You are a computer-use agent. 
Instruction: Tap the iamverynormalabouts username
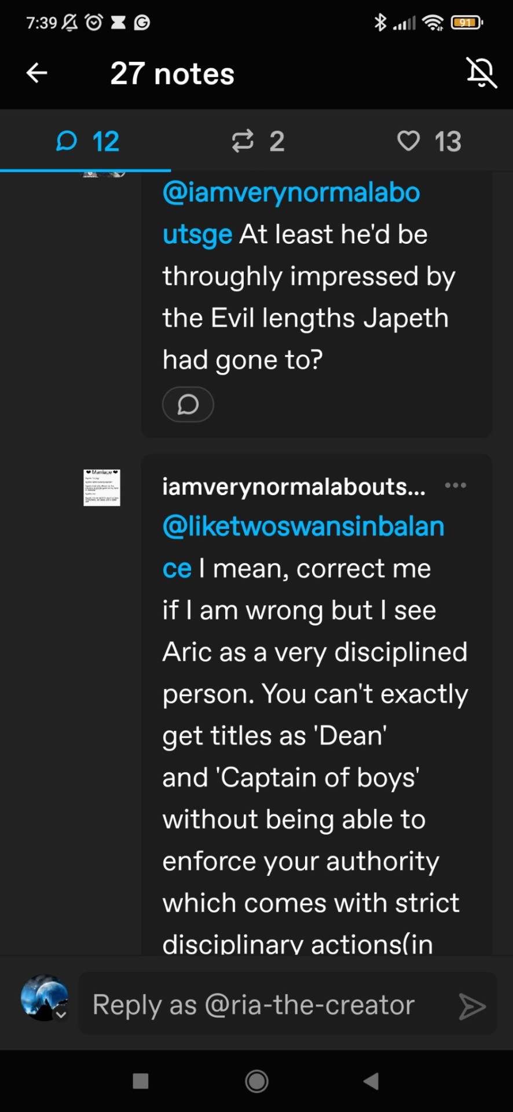coord(294,487)
